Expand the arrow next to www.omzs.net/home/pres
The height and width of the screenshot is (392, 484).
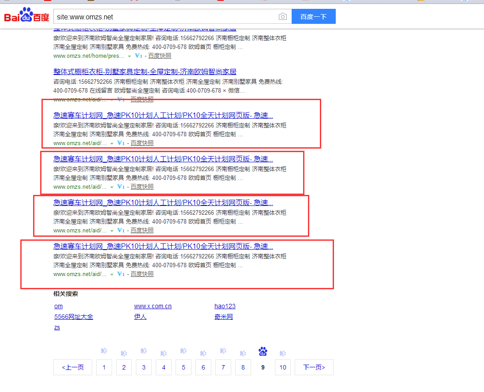click(x=130, y=56)
